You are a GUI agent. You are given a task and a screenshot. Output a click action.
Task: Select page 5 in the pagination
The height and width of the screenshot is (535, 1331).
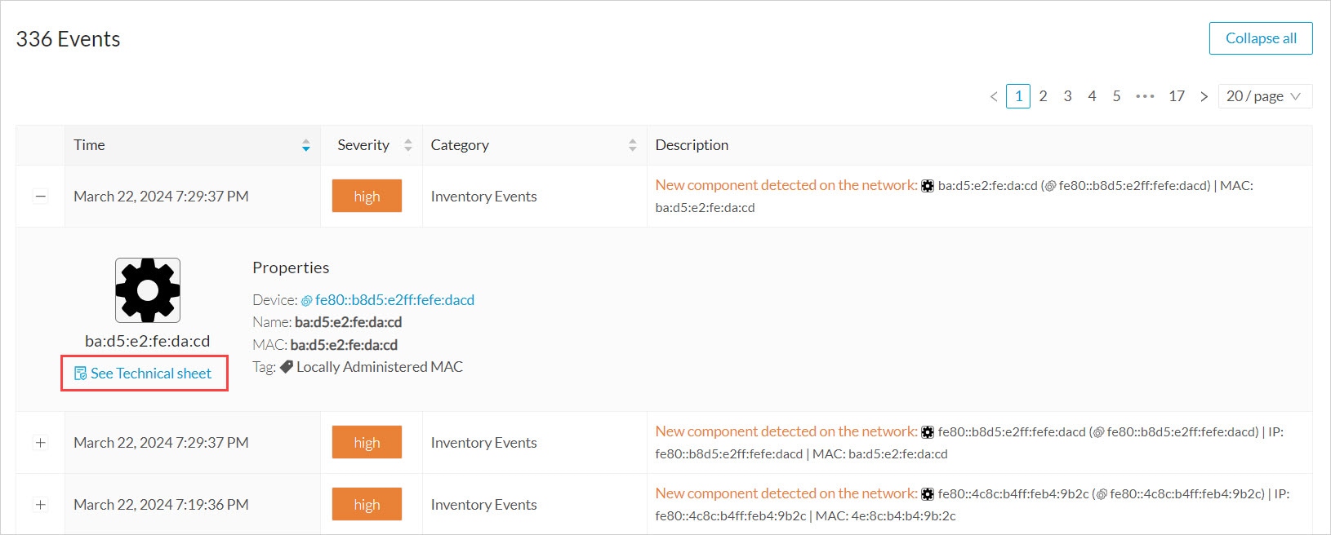[x=1116, y=96]
